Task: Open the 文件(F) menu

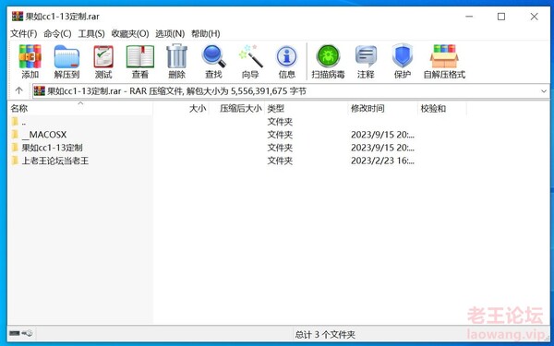Action: (x=23, y=33)
